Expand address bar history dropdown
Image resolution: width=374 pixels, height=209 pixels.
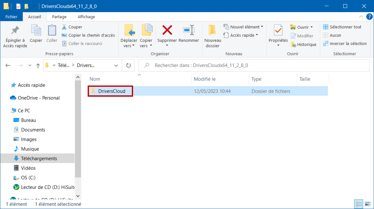coord(116,65)
